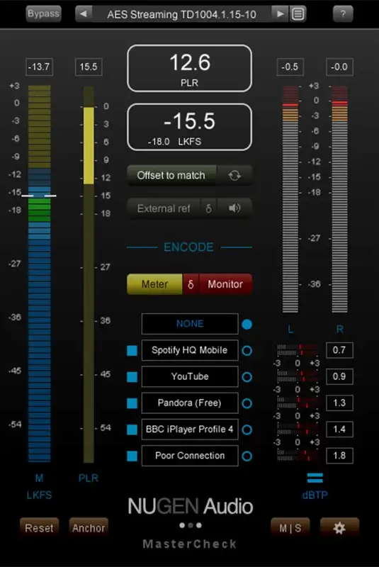This screenshot has width=379, height=567.
Task: Click the Offset to match button
Action: tap(171, 175)
